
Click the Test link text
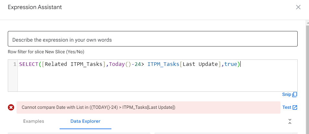click(287, 107)
